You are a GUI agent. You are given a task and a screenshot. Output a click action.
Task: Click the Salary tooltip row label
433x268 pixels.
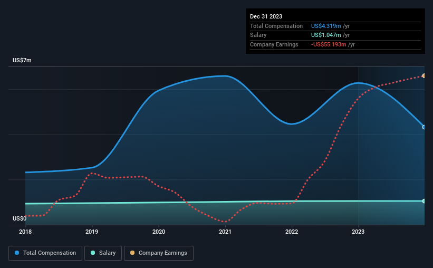pos(258,35)
